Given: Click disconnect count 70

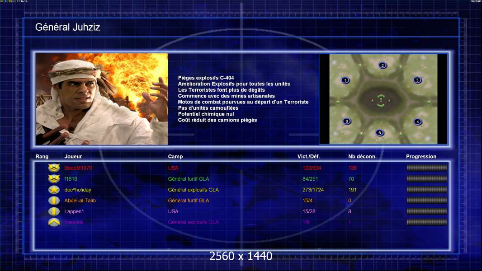Looking at the screenshot, I should click(351, 178).
